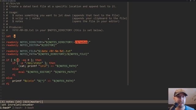Click the '$ notes something you want' comment
The height and width of the screenshot is (110, 196).
pyautogui.click(x=41, y=15)
